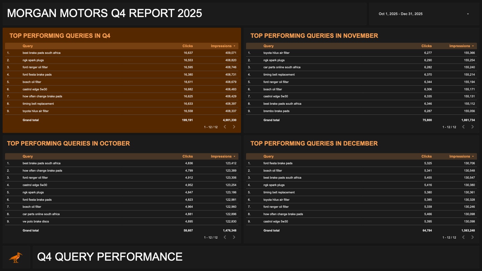Select 'car parts online south africa' in October table
The image size is (482, 271).
point(41,214)
